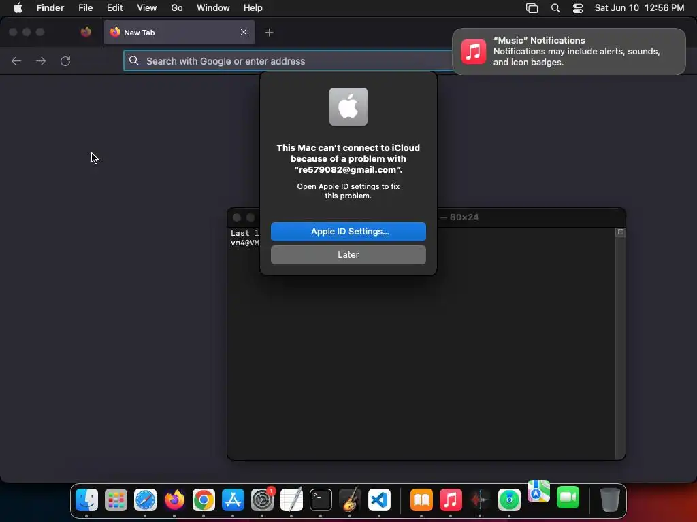Open Books app in the dock
Screen dimensions: 697x522
[421, 500]
